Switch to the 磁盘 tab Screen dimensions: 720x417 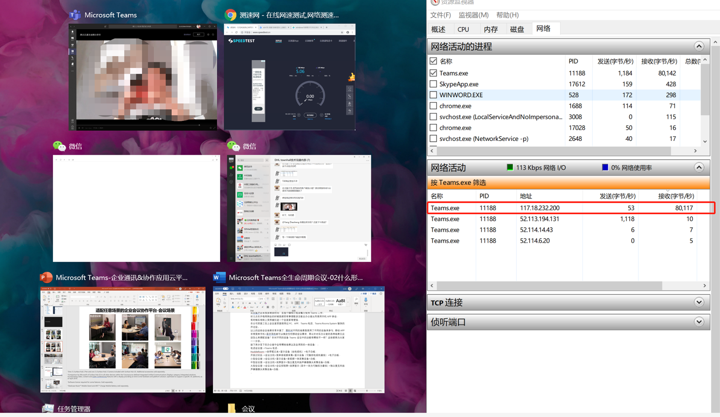point(517,29)
